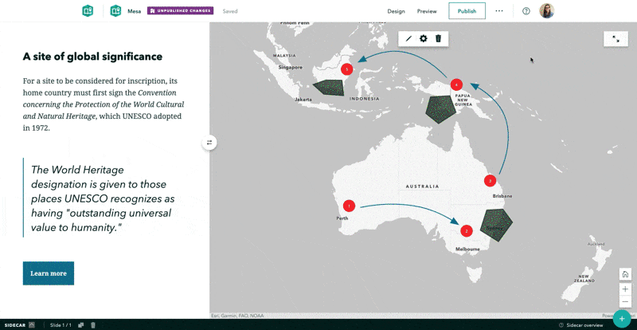Zoom in on the map
The image size is (637, 330).
tap(625, 289)
